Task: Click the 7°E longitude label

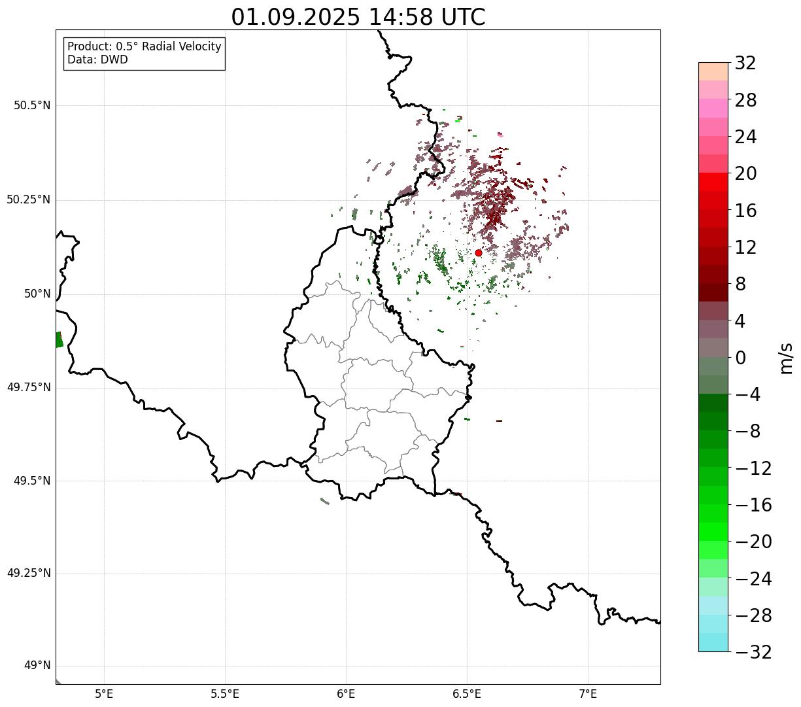Action: pos(588,694)
